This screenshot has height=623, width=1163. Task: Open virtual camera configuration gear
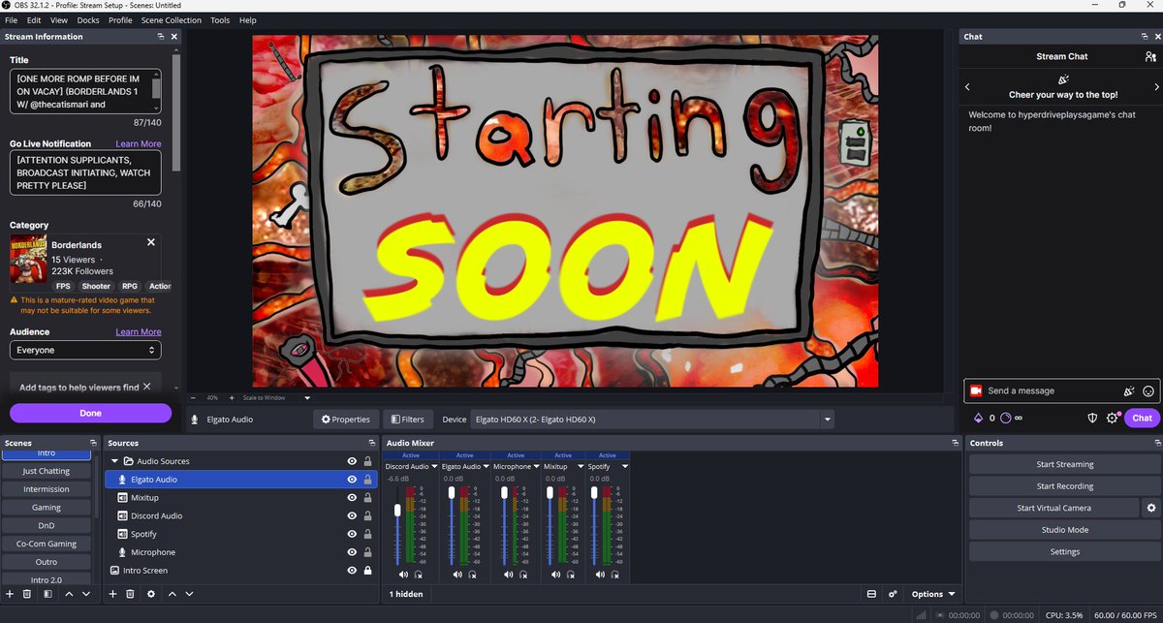1151,508
